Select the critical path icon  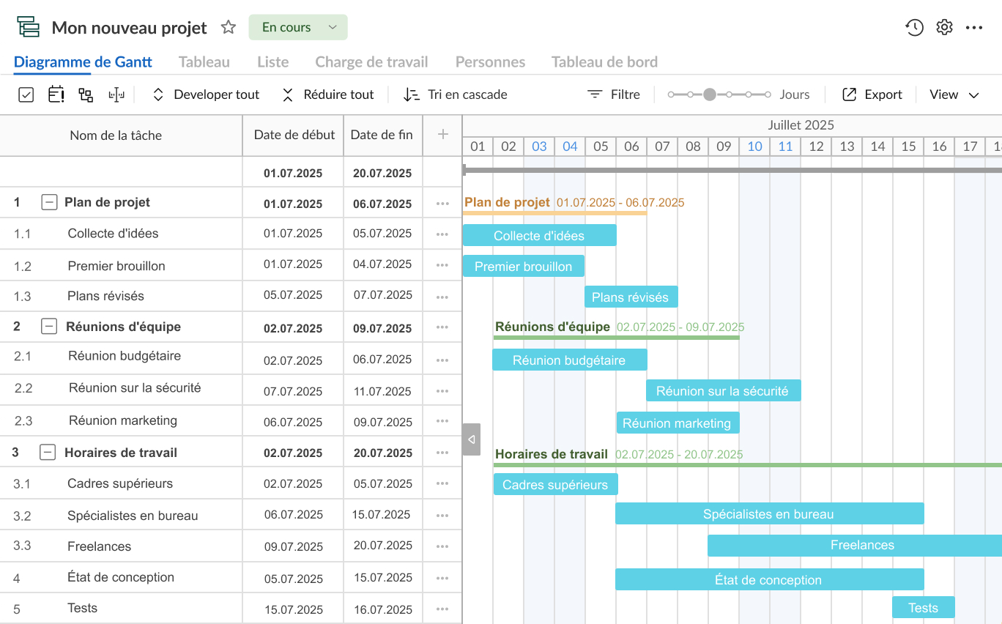[x=116, y=94]
